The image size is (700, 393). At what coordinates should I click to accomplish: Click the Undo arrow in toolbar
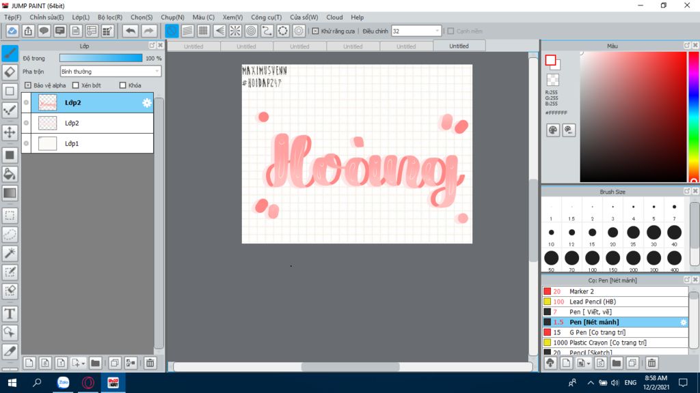[x=131, y=31]
